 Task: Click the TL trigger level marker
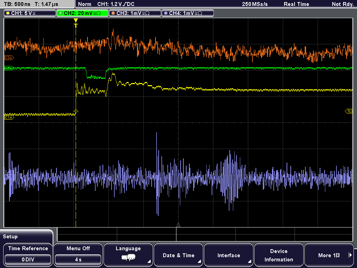(x=349, y=111)
